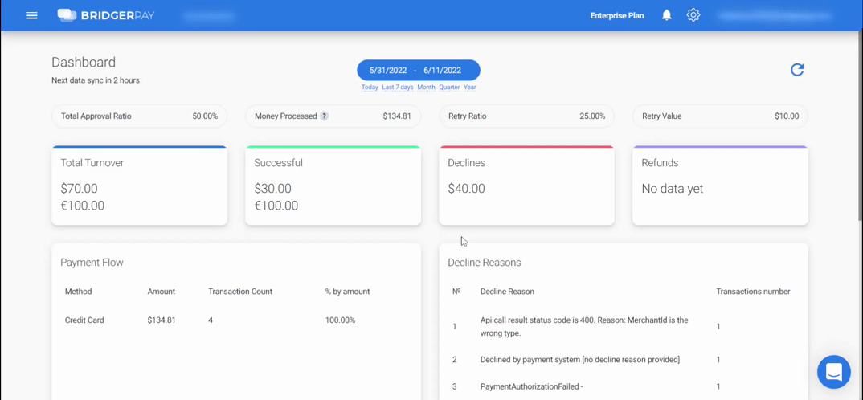Open the Declines card
863x400 pixels.
click(526, 186)
